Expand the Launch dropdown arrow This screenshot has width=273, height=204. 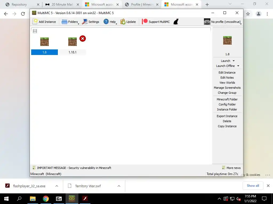(234, 61)
